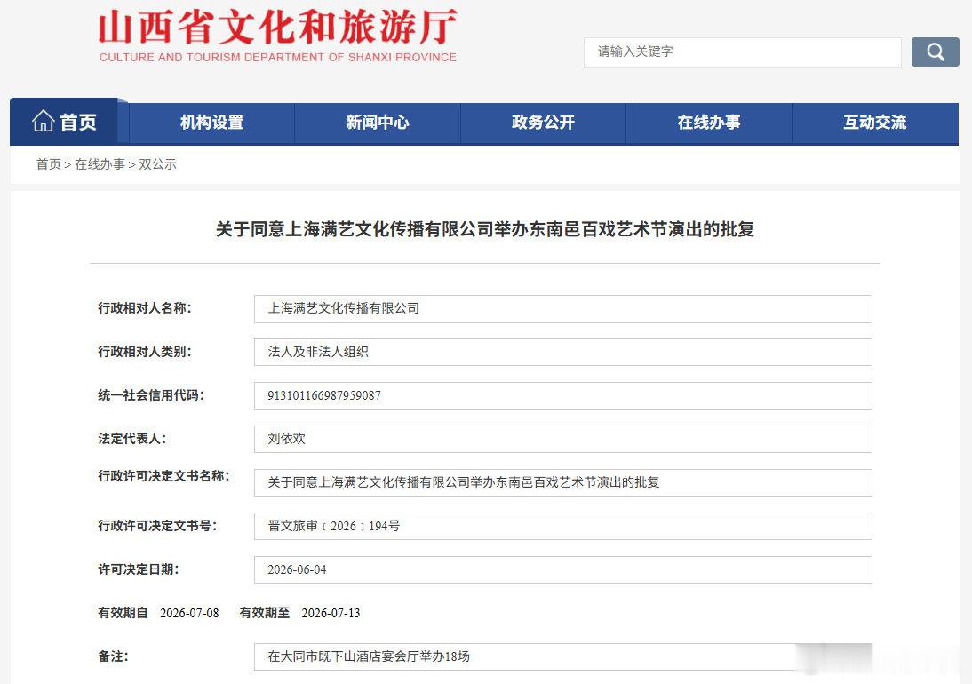Click the 行政相对人类别 label
The width and height of the screenshot is (972, 684).
pyautogui.click(x=145, y=352)
